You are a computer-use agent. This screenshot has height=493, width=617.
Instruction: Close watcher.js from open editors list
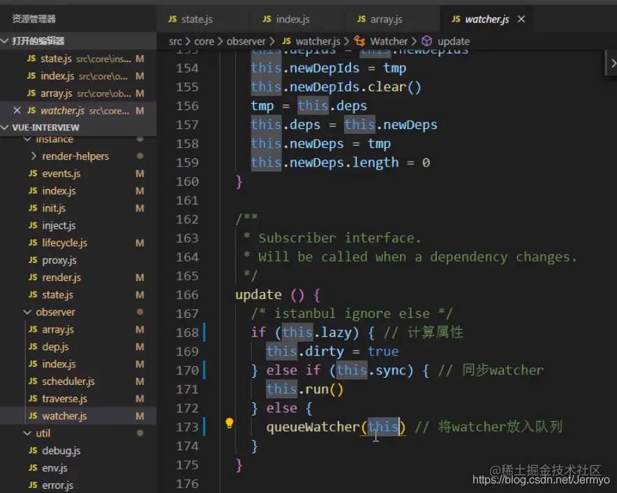click(x=17, y=110)
